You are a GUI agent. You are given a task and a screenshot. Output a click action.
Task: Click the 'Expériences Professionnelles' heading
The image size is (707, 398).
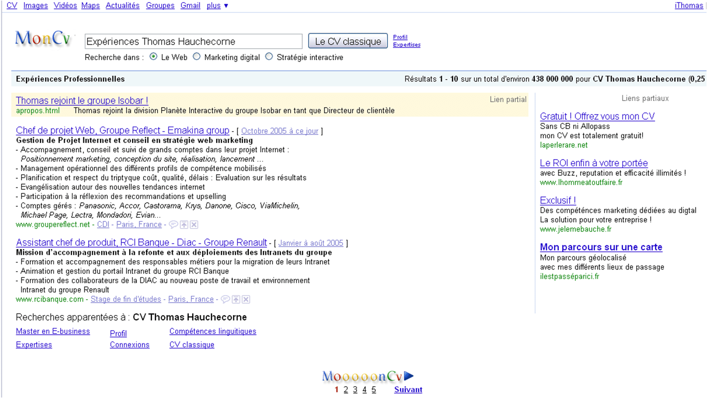tap(70, 79)
